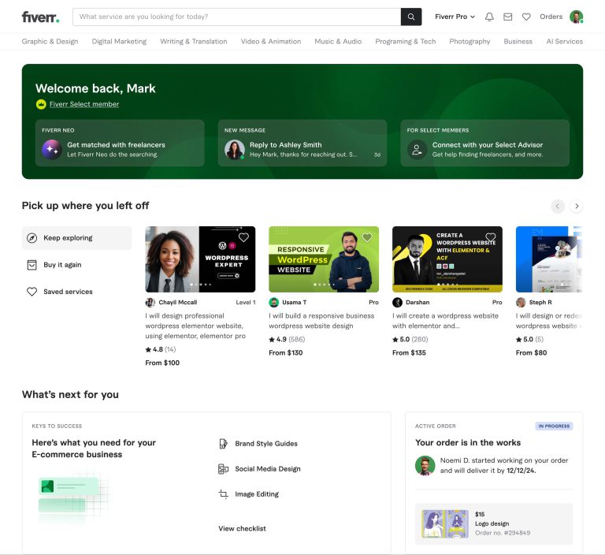Save Chayil Mccall's gig with heart
Screen dimensions: 605x555
(243, 237)
